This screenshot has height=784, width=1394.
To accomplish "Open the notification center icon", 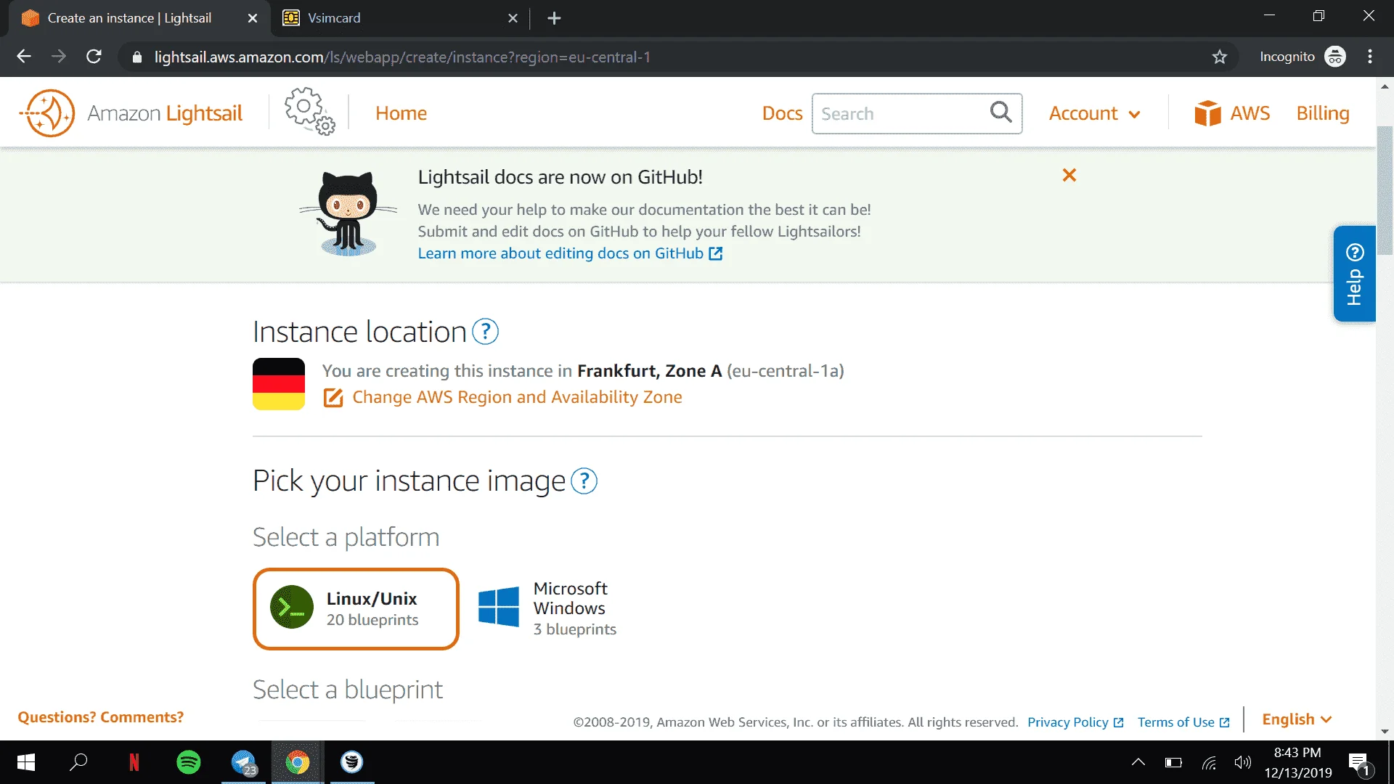I will (x=1359, y=764).
